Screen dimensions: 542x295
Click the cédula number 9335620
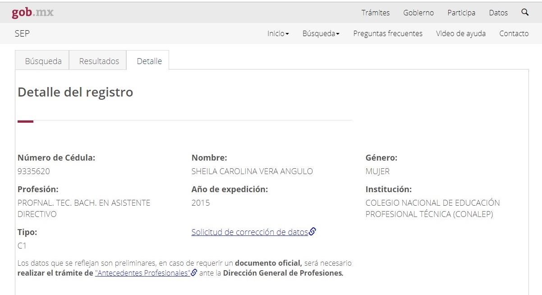[x=34, y=171]
